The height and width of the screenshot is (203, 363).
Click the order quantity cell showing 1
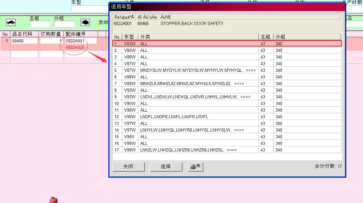coord(51,41)
